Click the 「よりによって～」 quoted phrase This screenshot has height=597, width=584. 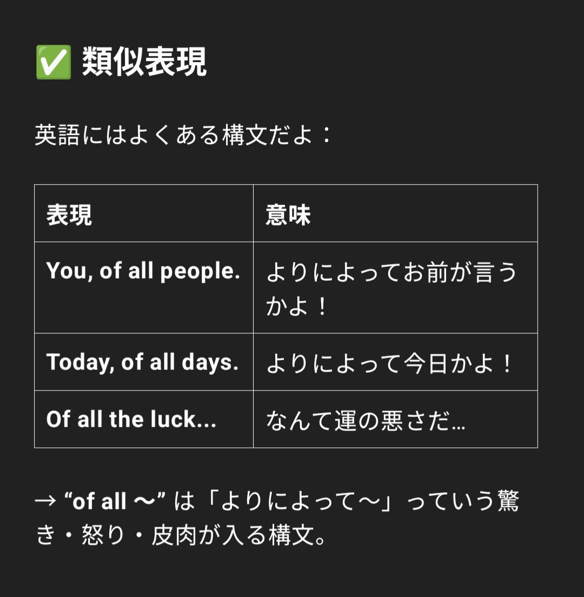pyautogui.click(x=300, y=501)
